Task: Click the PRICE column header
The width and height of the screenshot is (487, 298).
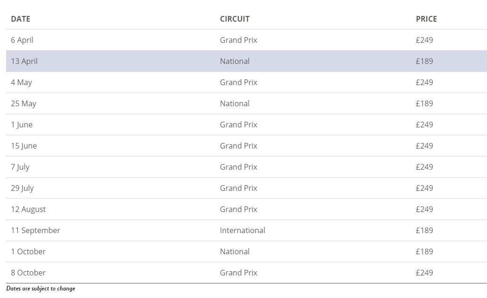Action: coord(426,19)
